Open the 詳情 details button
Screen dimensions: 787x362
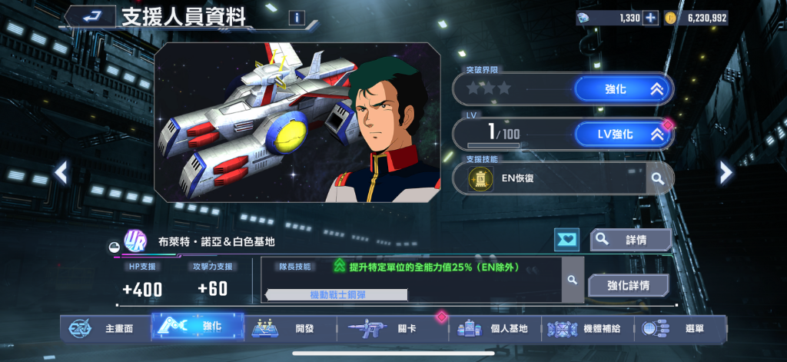pos(631,240)
